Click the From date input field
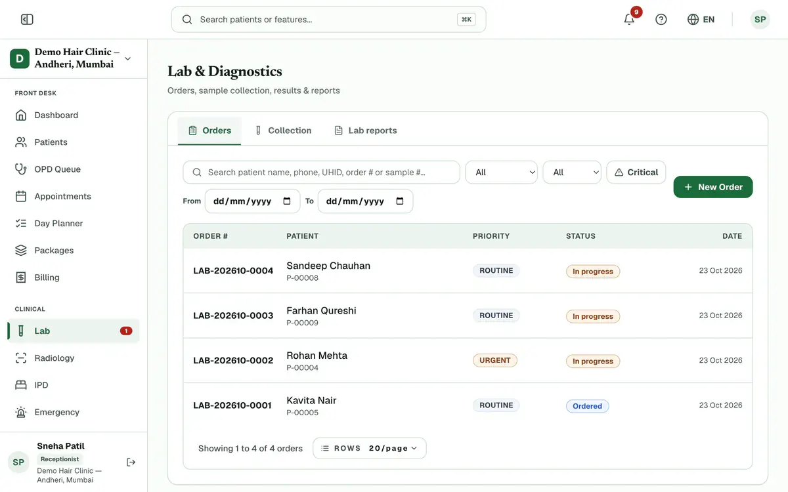 pos(253,201)
